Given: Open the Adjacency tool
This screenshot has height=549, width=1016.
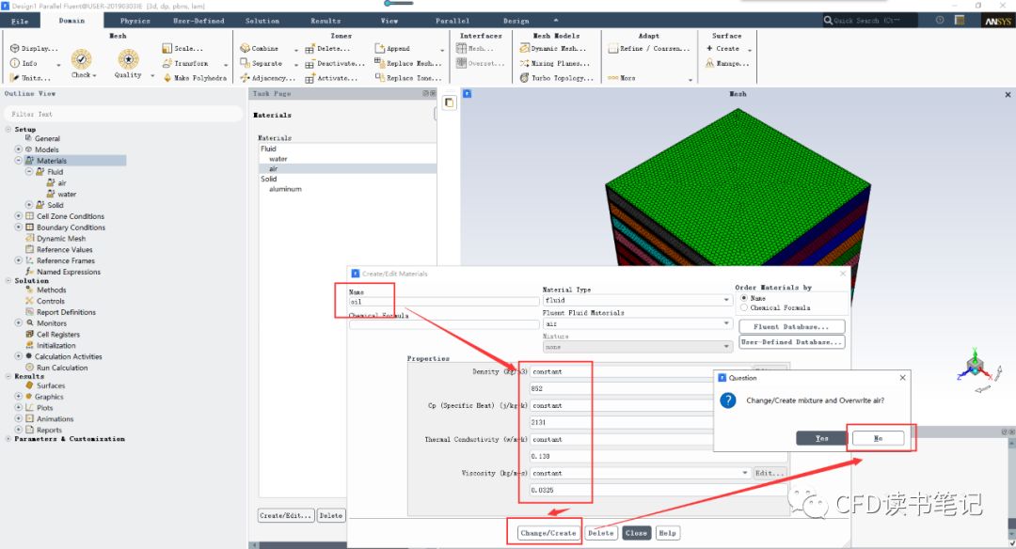Looking at the screenshot, I should tap(267, 78).
